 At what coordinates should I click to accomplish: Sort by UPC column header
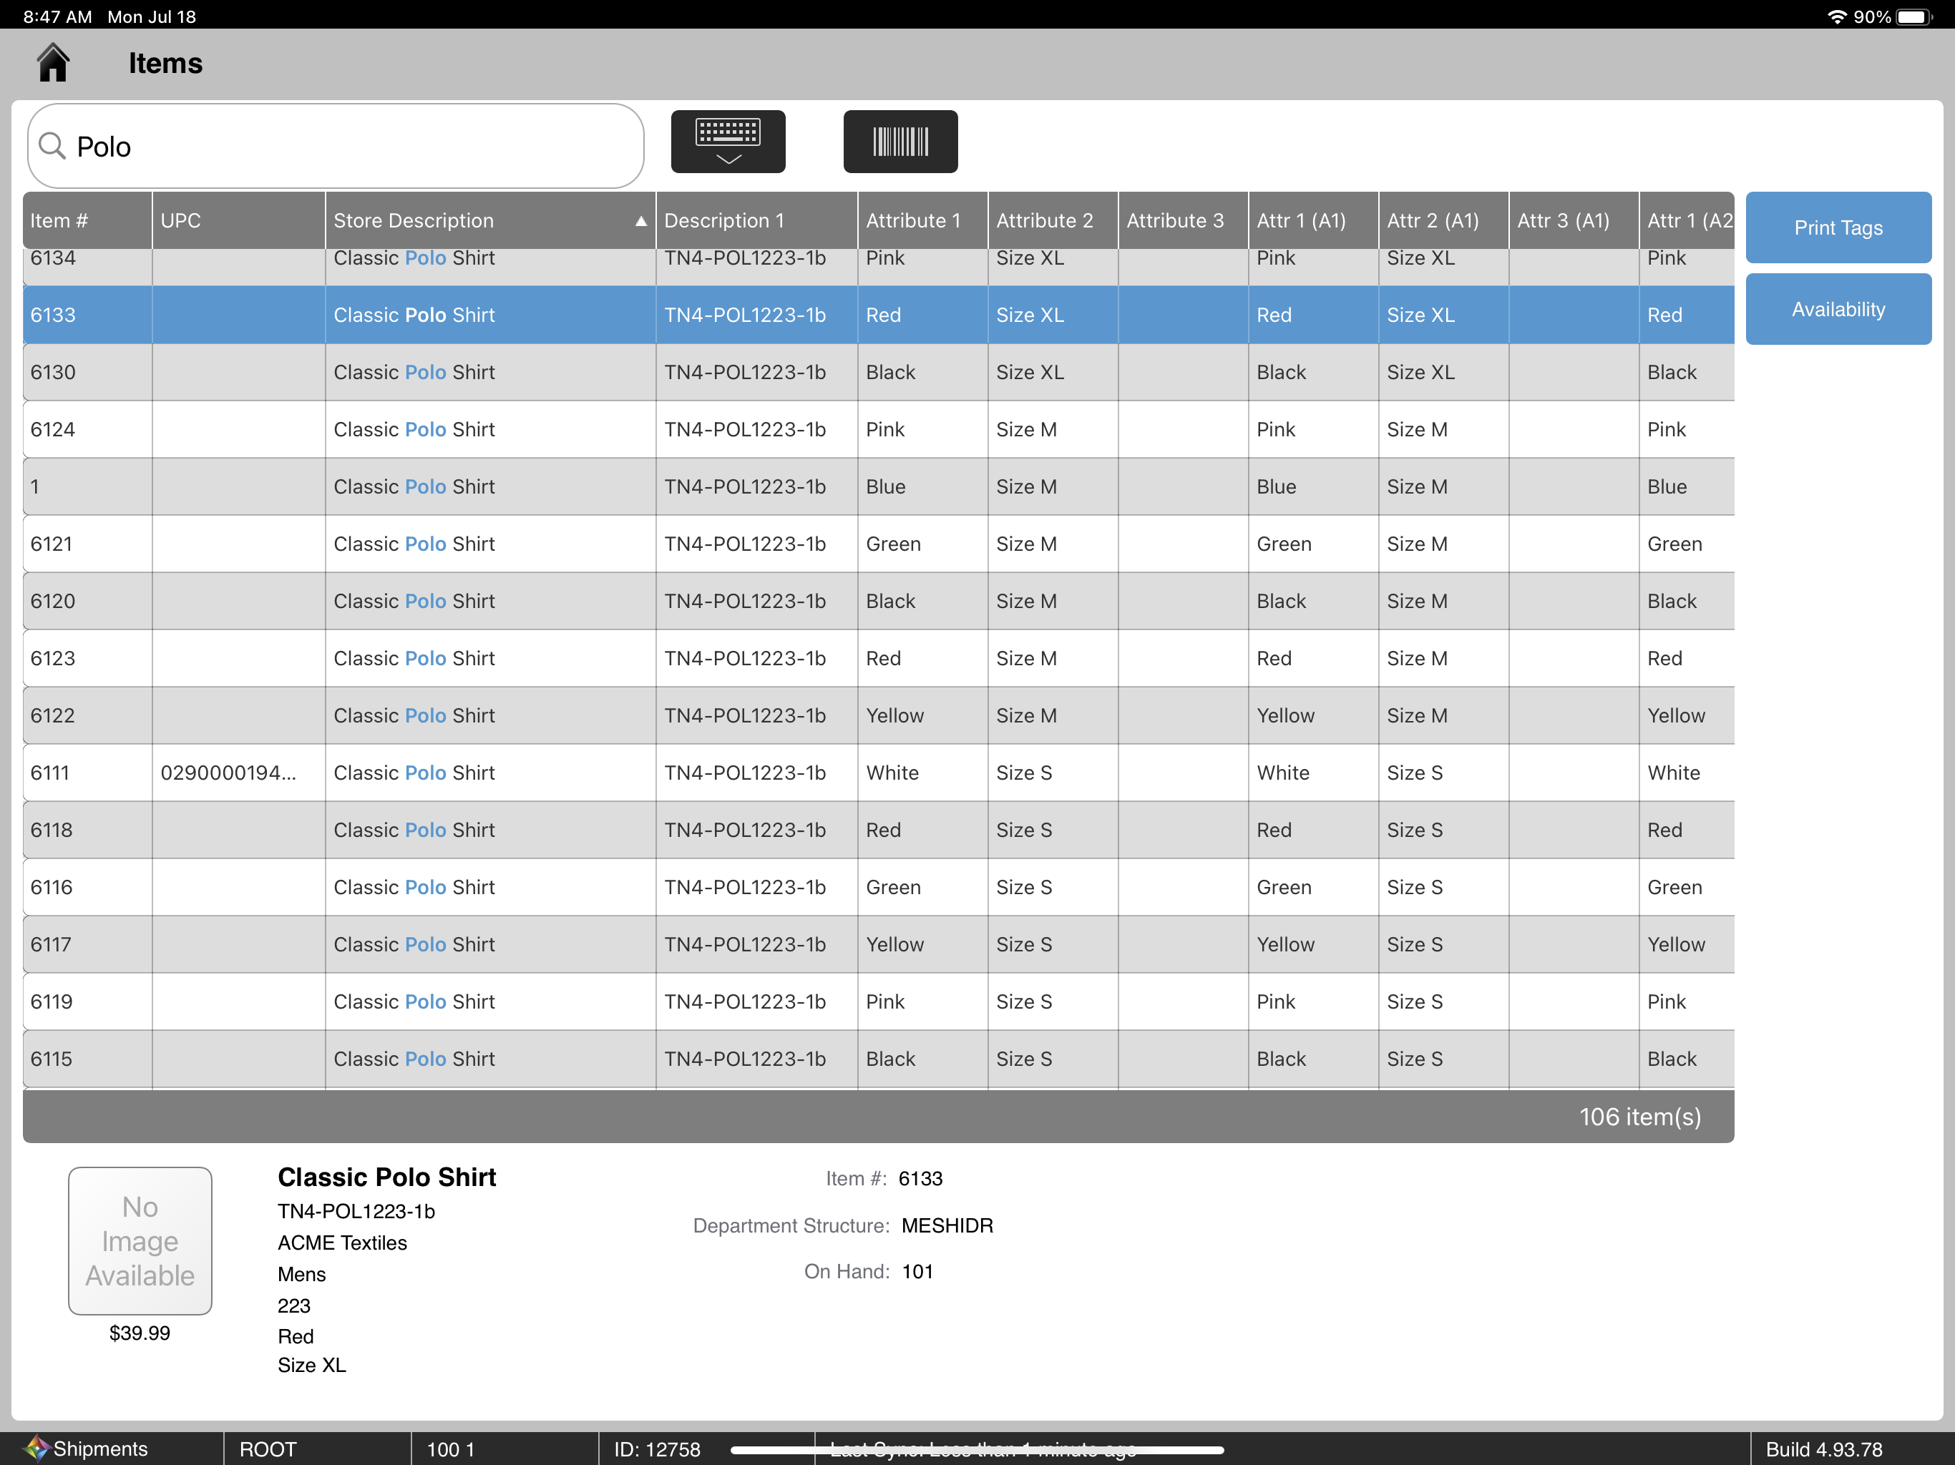(238, 220)
